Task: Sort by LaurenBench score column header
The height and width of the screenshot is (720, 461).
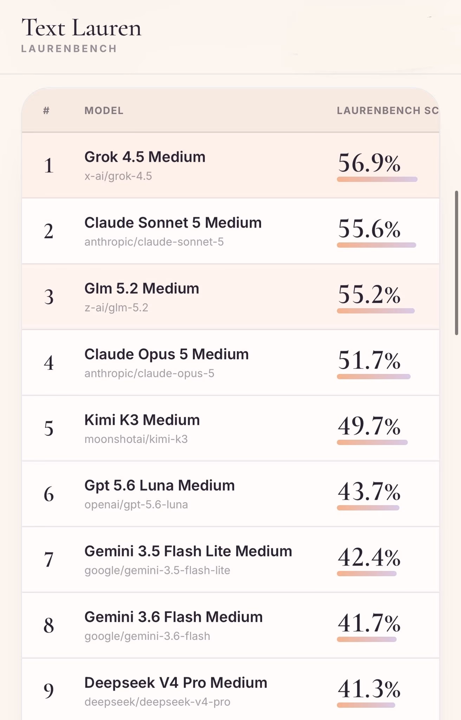Action: 388,111
